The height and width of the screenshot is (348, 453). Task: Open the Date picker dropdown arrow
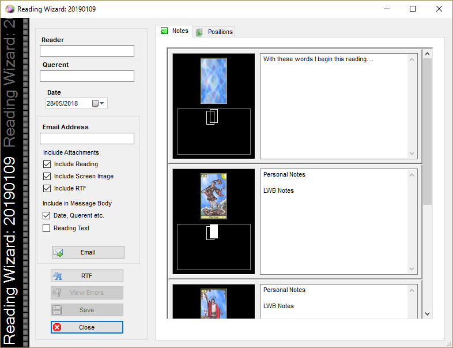102,103
